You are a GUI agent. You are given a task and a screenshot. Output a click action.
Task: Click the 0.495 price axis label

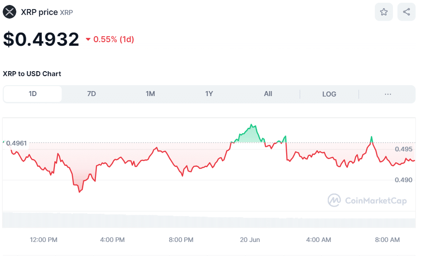click(x=404, y=149)
